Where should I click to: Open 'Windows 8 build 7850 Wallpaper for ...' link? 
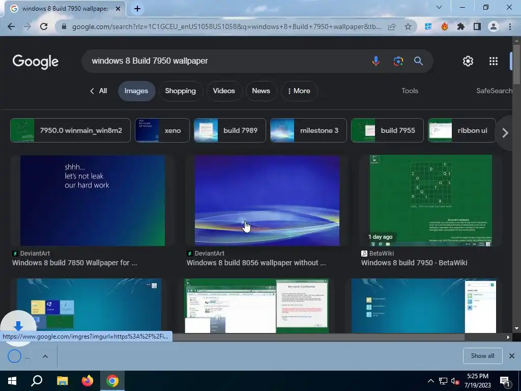pos(74,263)
